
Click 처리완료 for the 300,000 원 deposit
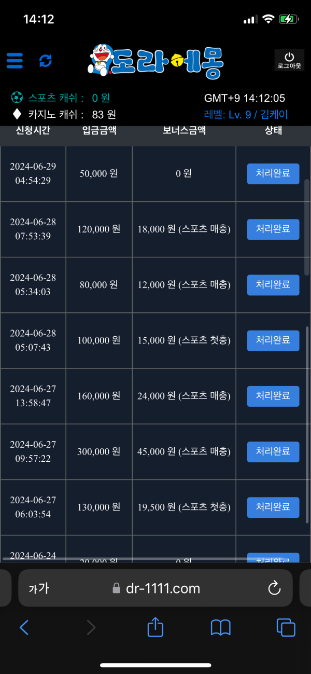click(273, 452)
